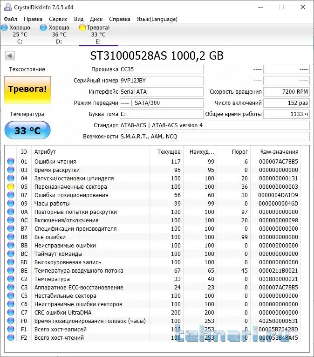This screenshot has width=314, height=357.
Task: Click status orb for BD Высокоуровневая запись
Action: coord(11,262)
